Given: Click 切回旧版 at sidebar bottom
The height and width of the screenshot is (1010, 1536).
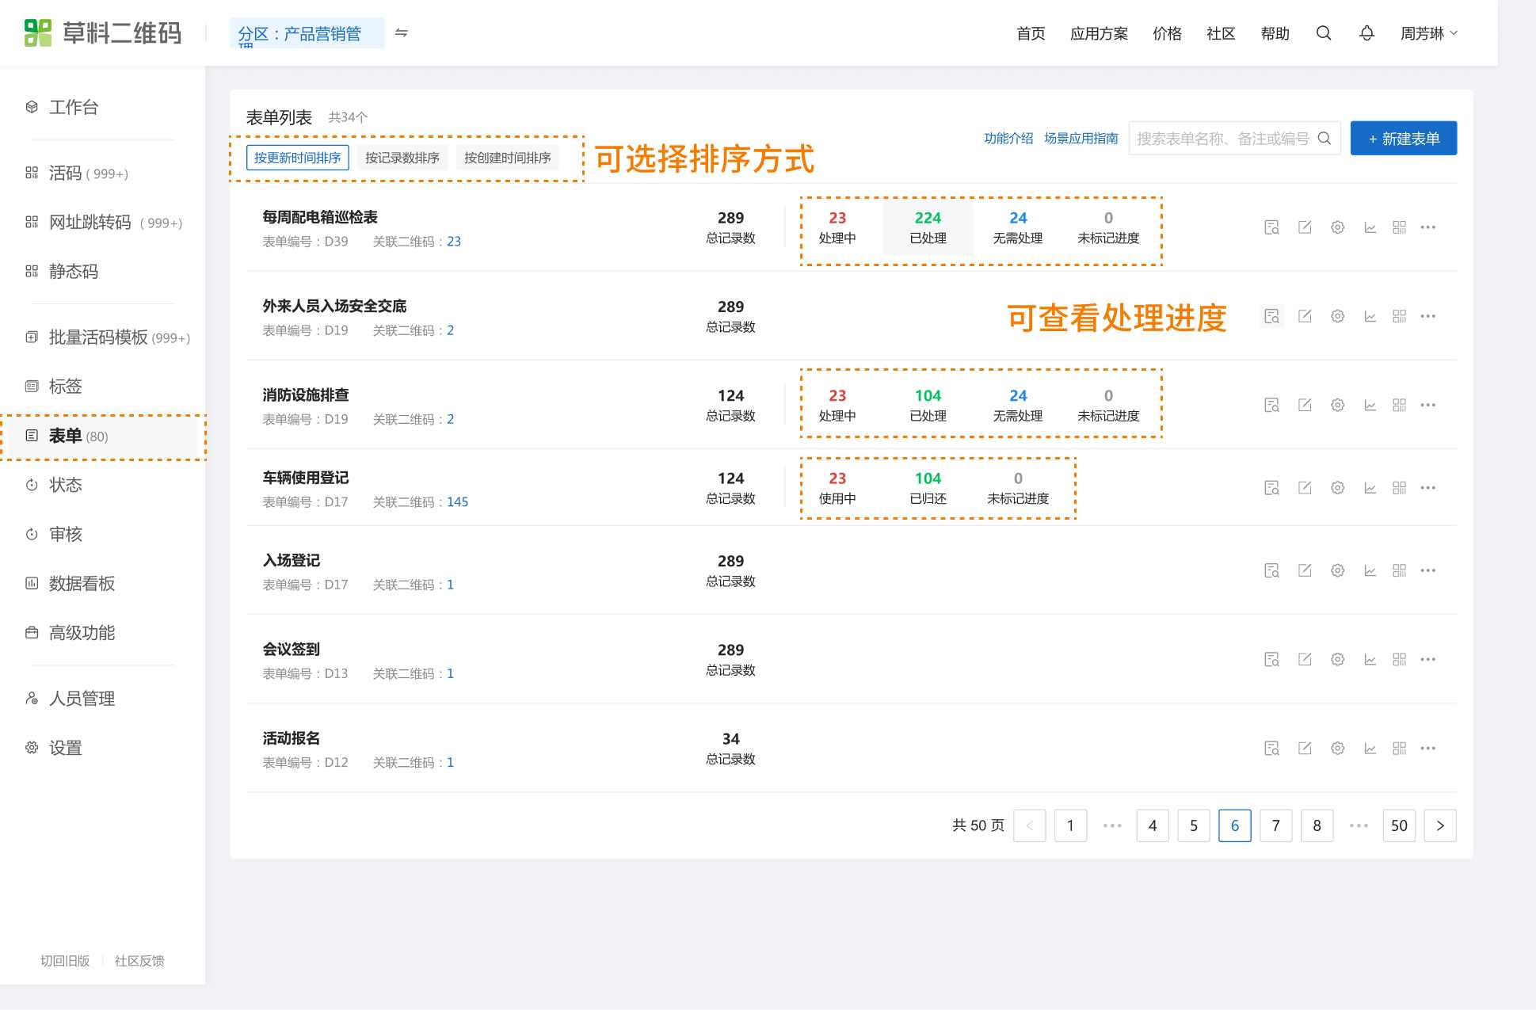Looking at the screenshot, I should [x=65, y=961].
